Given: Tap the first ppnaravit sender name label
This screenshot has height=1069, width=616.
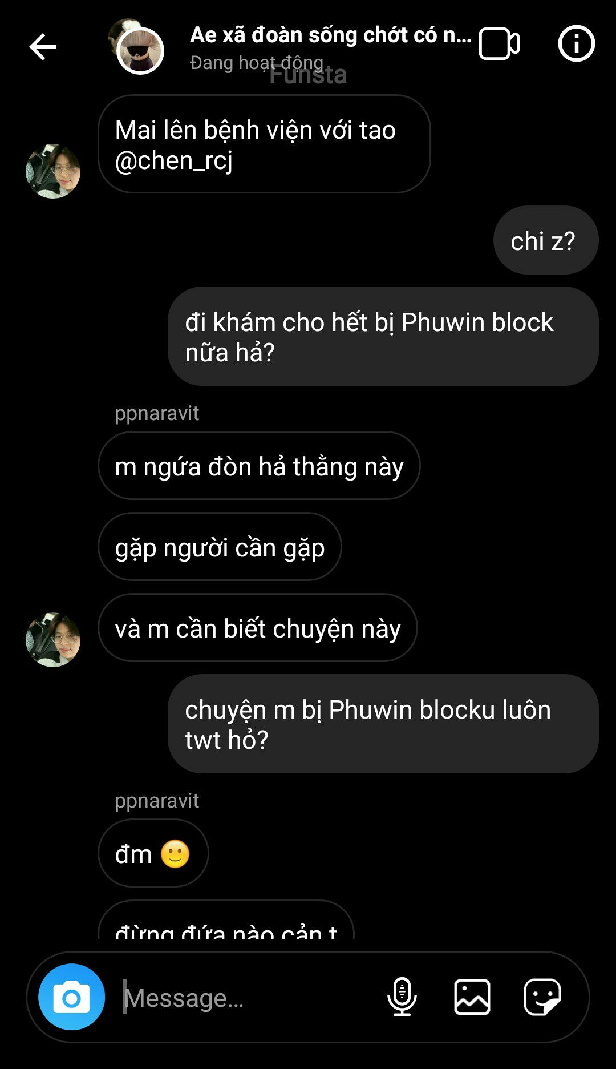Looking at the screenshot, I should click(x=157, y=413).
